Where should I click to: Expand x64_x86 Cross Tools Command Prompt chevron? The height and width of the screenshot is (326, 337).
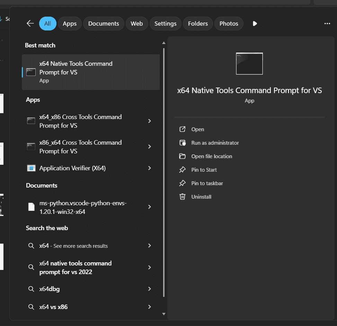150,121
